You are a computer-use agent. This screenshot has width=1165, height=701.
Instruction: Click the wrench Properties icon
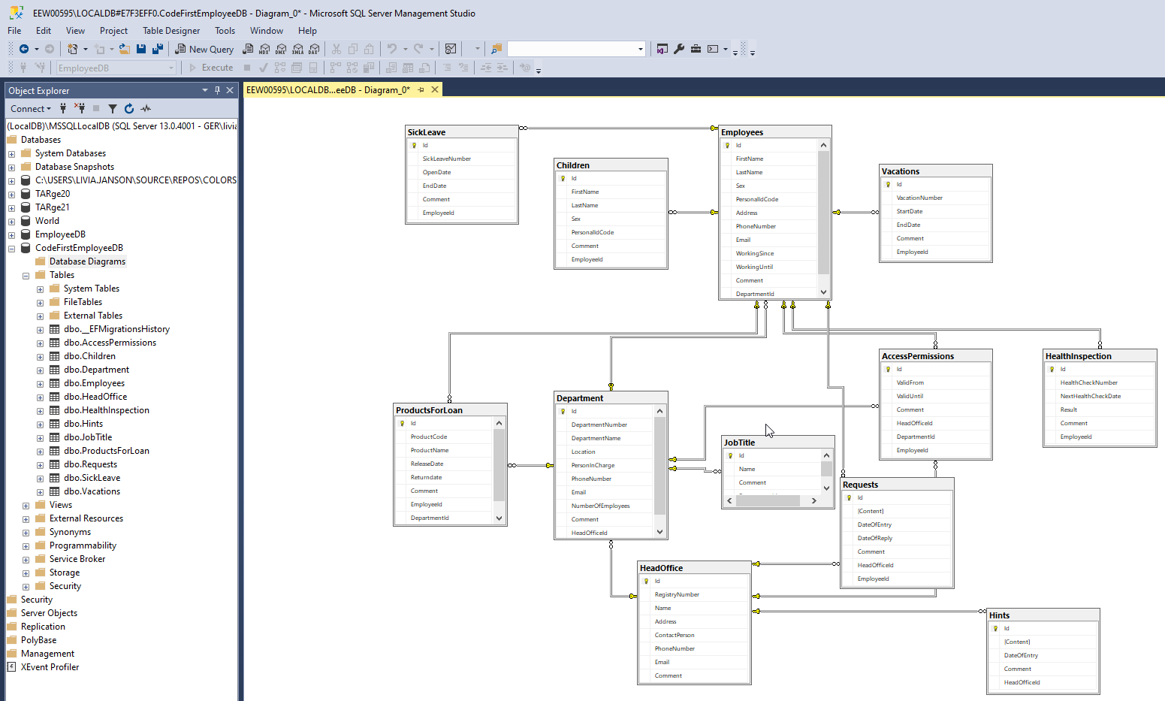click(679, 49)
